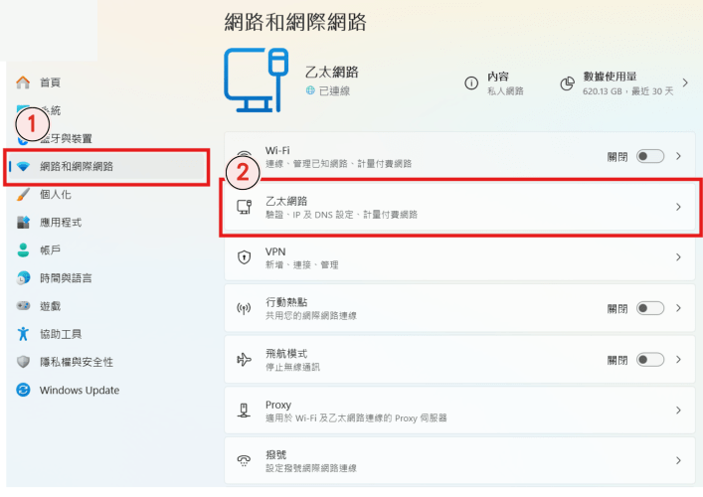Click the Proxy server icon
Image resolution: width=703 pixels, height=497 pixels.
coord(244,411)
